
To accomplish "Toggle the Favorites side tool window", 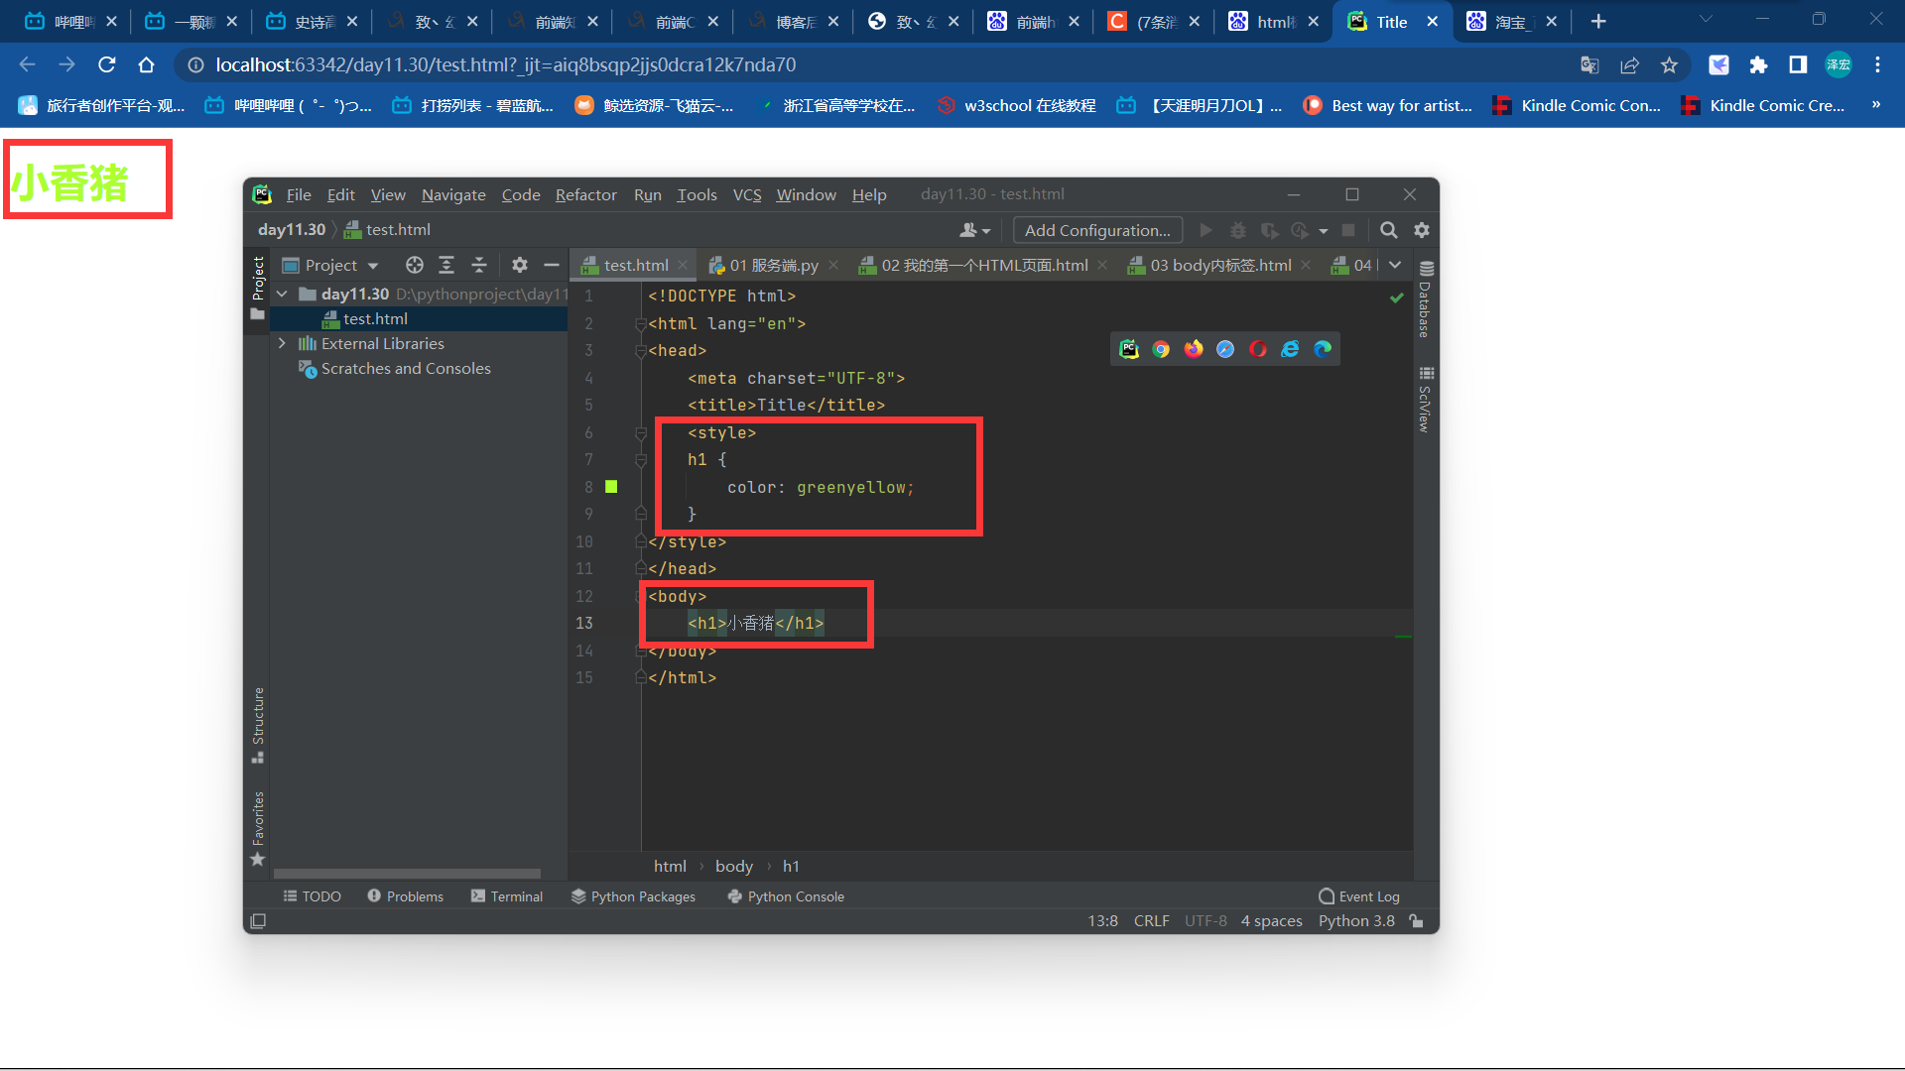I will point(258,828).
